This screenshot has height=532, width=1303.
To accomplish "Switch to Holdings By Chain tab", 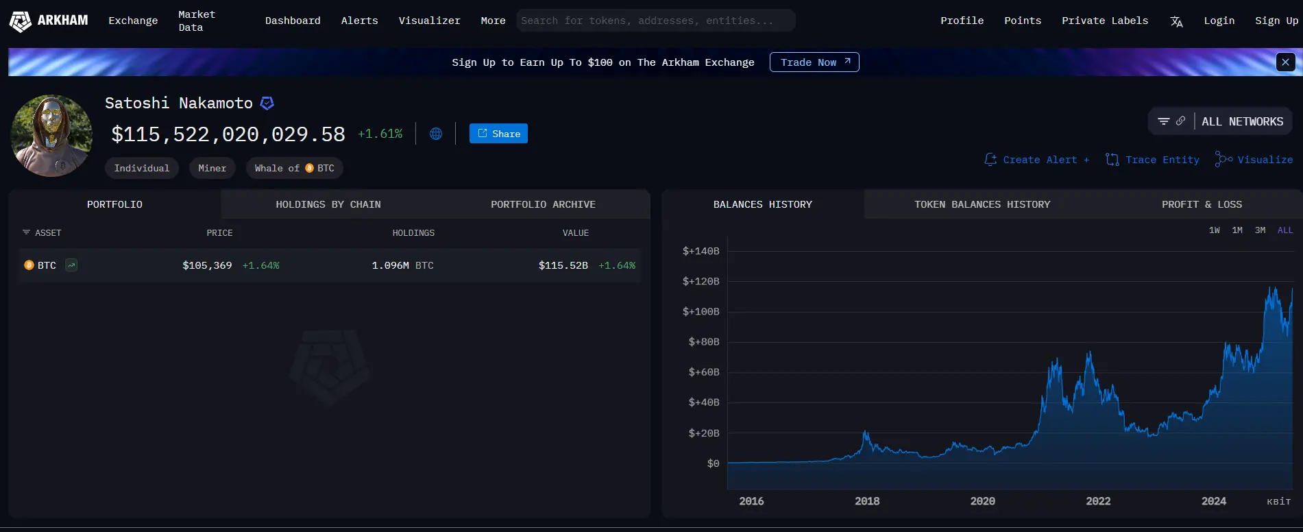I will (328, 204).
